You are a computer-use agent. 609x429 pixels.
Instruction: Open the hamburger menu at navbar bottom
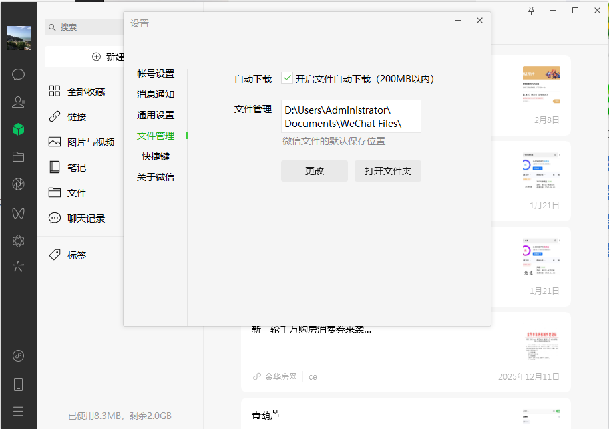(x=18, y=411)
